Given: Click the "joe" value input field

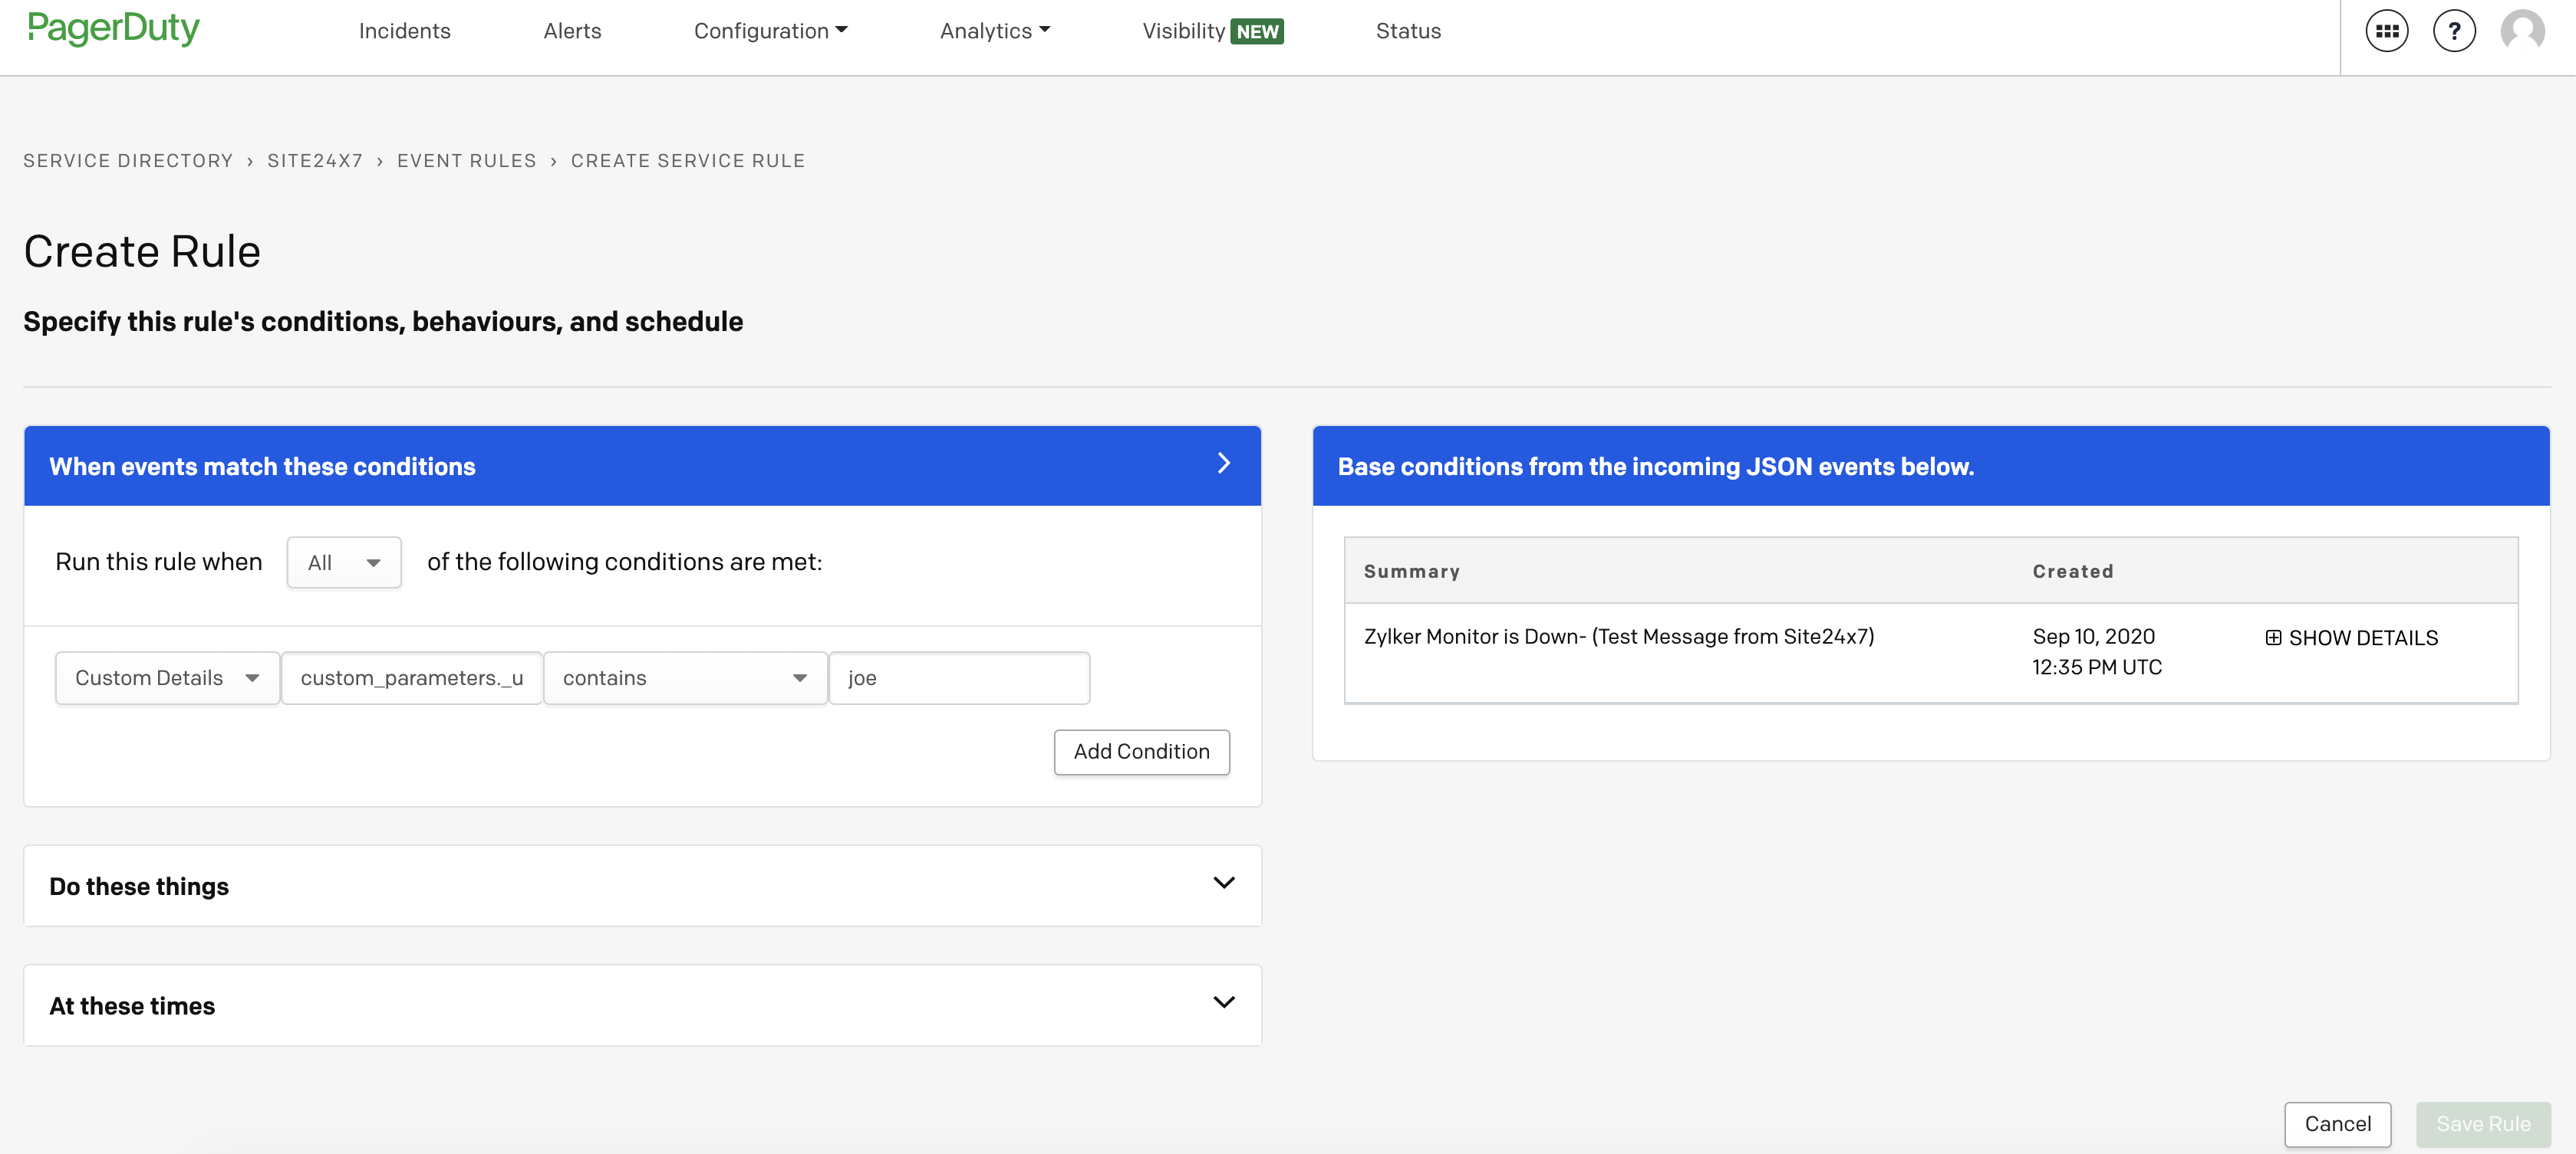Looking at the screenshot, I should click(x=958, y=677).
